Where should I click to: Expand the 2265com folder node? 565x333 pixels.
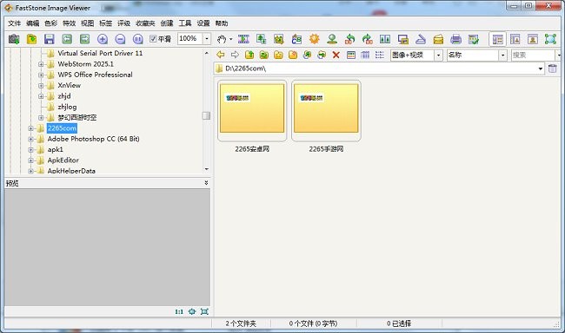[x=30, y=128]
